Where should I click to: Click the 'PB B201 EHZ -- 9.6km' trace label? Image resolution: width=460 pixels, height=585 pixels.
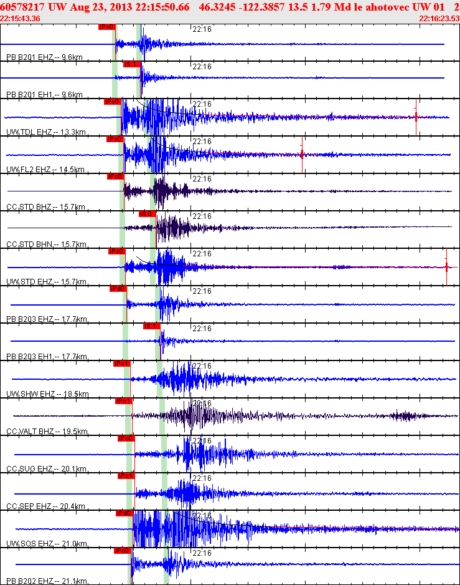tap(44, 57)
